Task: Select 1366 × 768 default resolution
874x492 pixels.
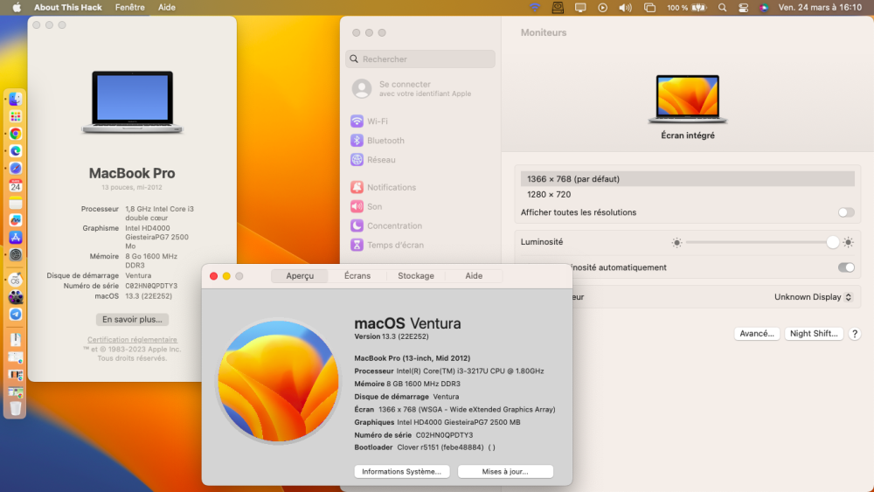Action: click(687, 179)
